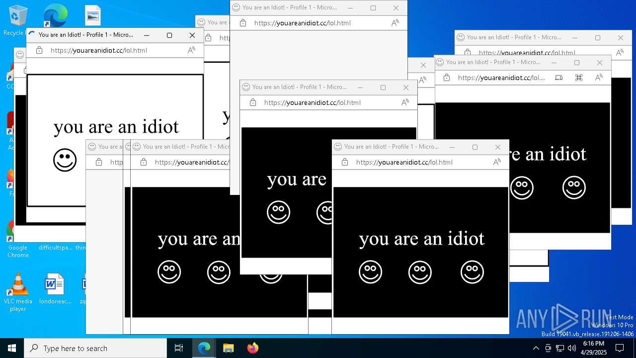Screen dimensions: 636x358
Task: Click Microsoft Edge taskbar button
Action: click(204, 348)
